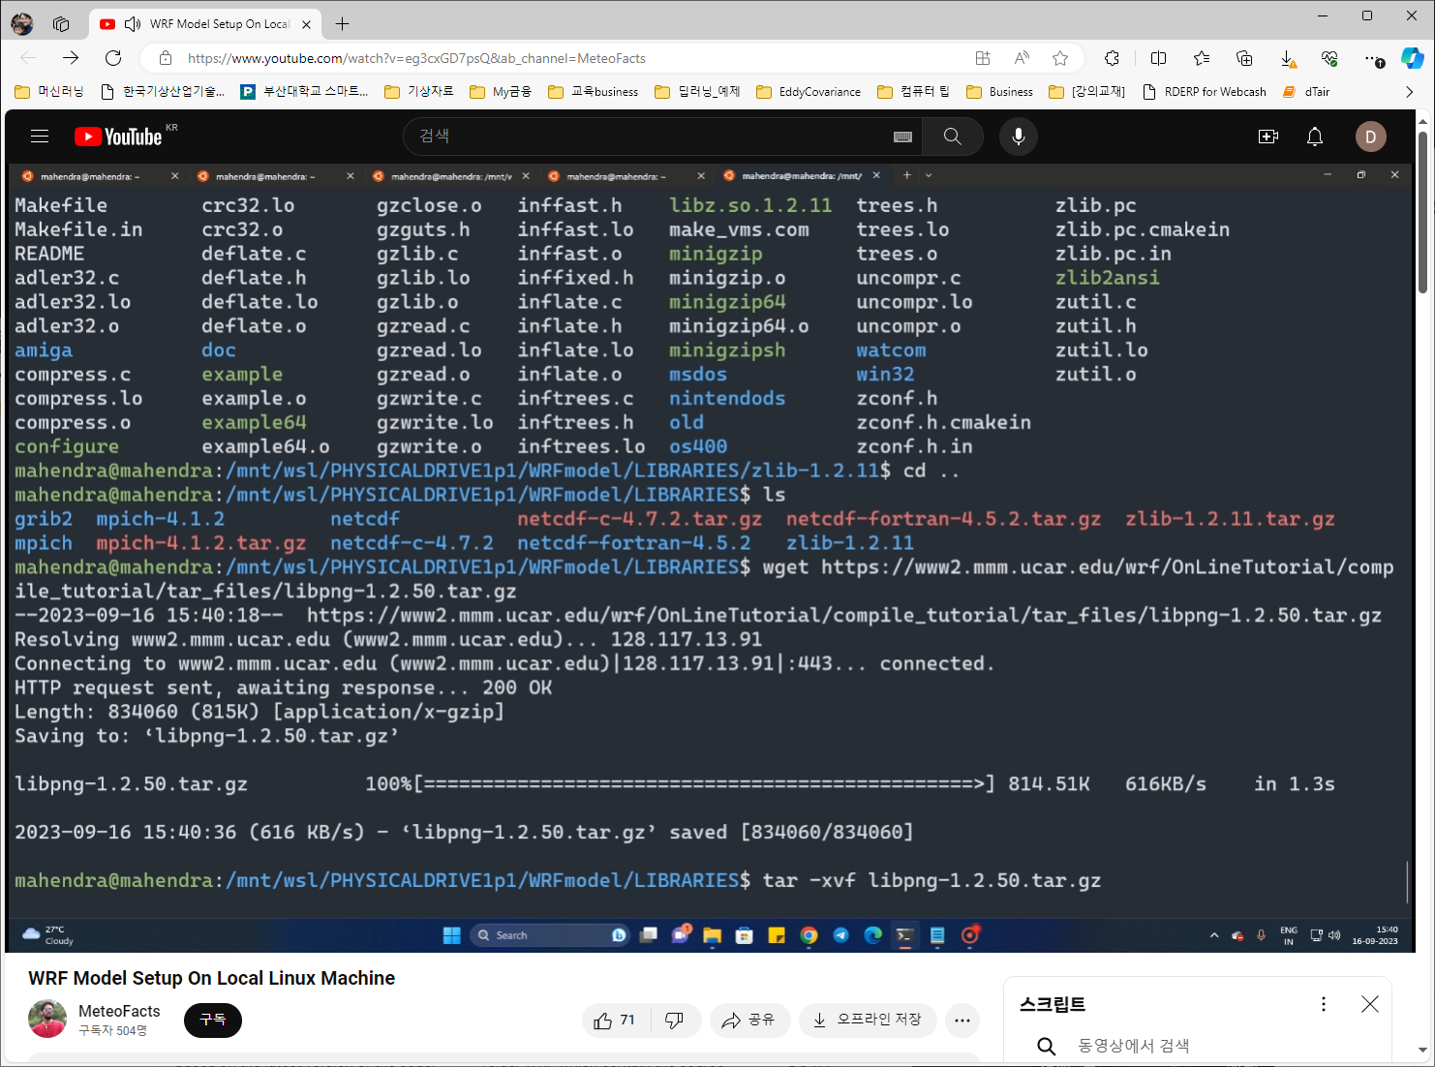
Task: Expand the [강의교재] bookmarks folder
Action: coord(1087,92)
